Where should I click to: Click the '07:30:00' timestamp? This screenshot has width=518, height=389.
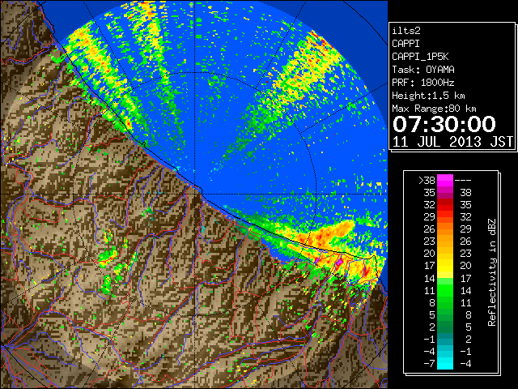(444, 124)
